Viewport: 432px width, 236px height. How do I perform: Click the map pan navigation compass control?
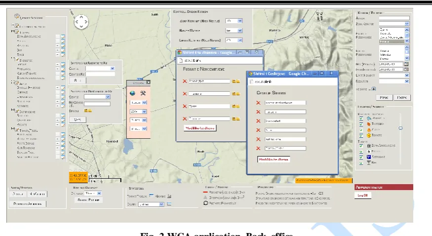[x=81, y=22]
